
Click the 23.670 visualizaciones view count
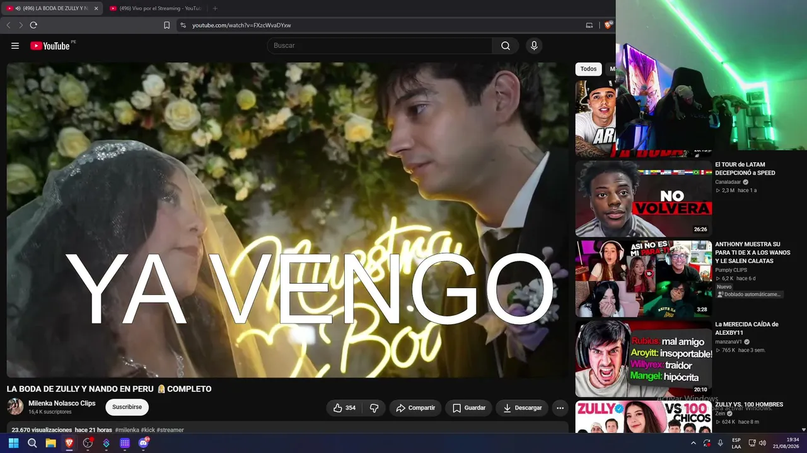42,430
